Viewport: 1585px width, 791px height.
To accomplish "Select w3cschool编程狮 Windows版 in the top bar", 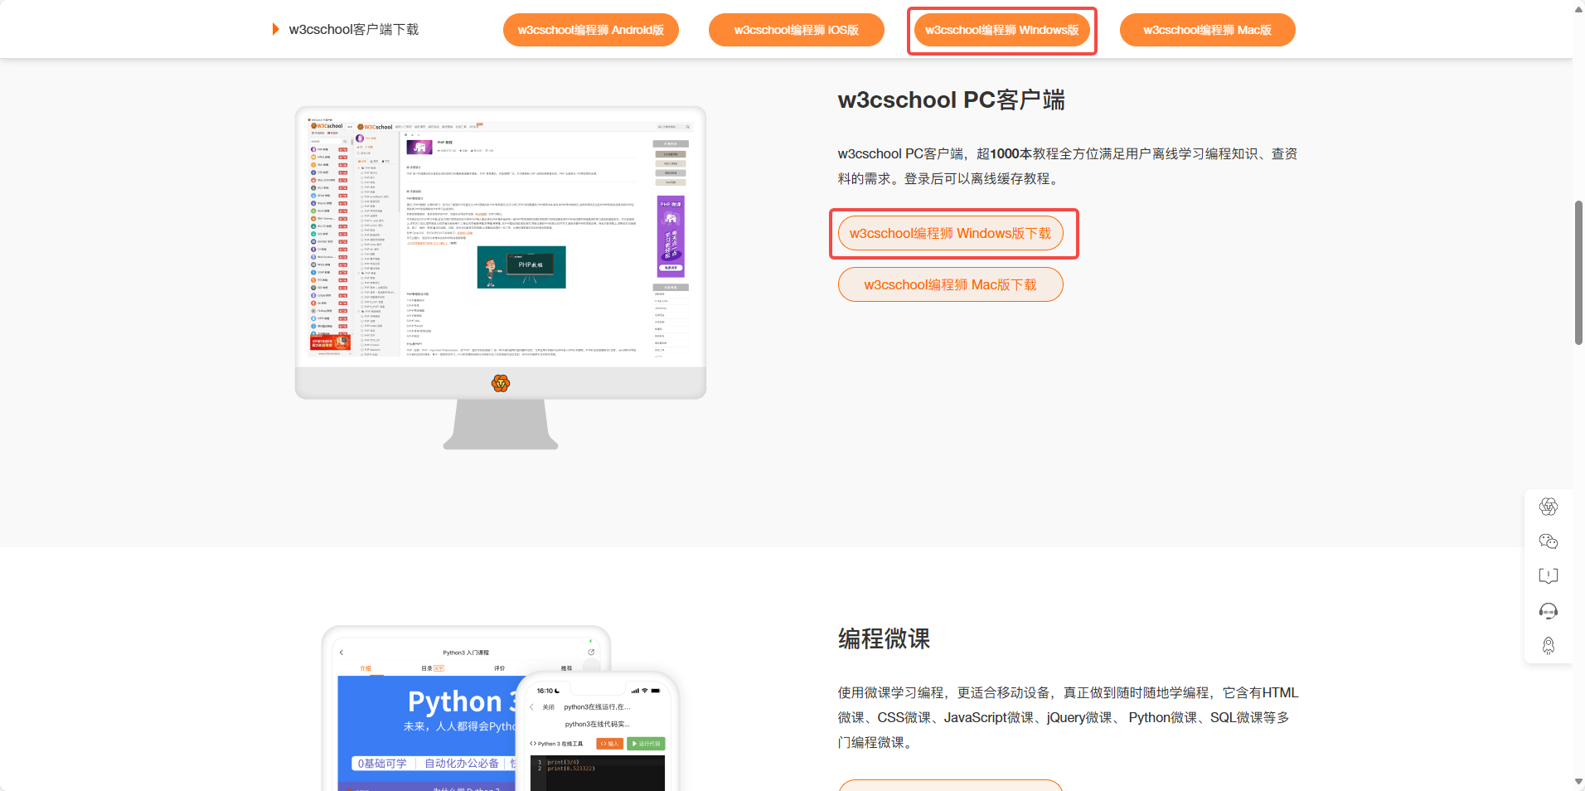I will click(1002, 30).
